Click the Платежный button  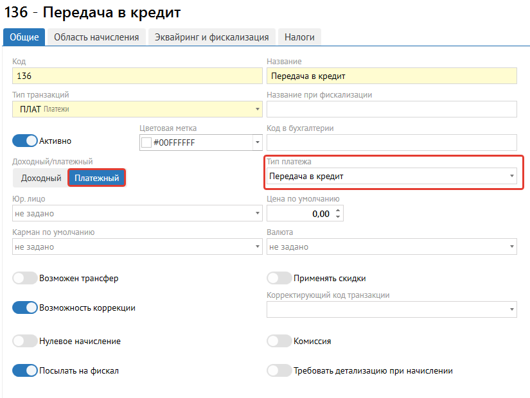point(96,178)
